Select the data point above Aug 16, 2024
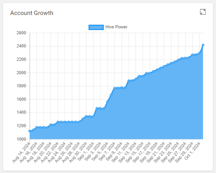216x173 pixels. (x=37, y=127)
